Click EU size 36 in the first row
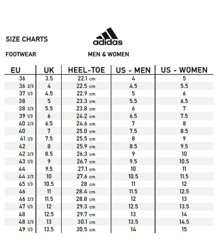This screenshot has height=251, width=216. click(x=22, y=78)
